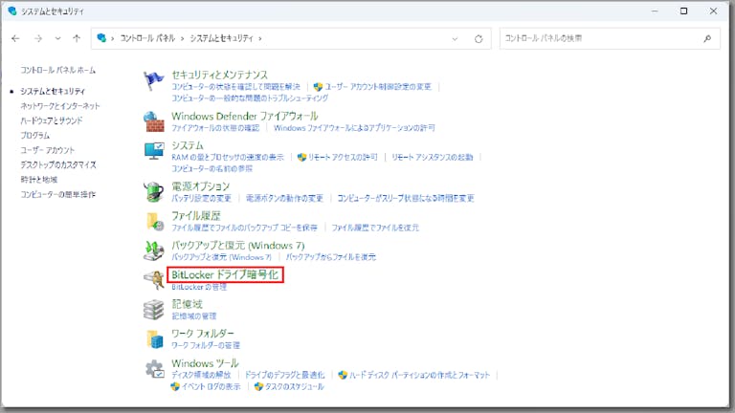Expand address bar history dropdown
The width and height of the screenshot is (735, 413).
(455, 39)
